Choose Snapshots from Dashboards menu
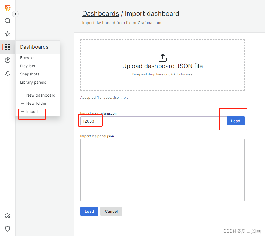The width and height of the screenshot is (265, 236). pos(30,74)
